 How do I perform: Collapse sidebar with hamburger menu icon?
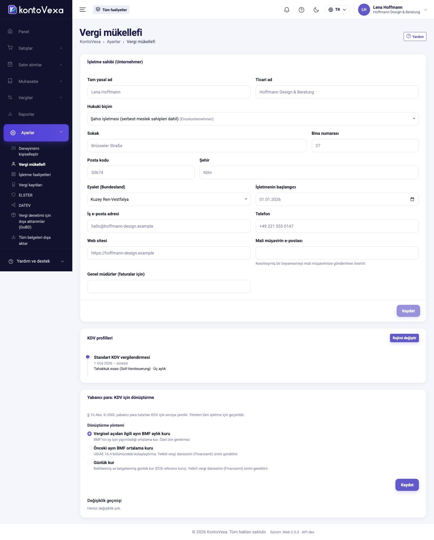click(83, 10)
